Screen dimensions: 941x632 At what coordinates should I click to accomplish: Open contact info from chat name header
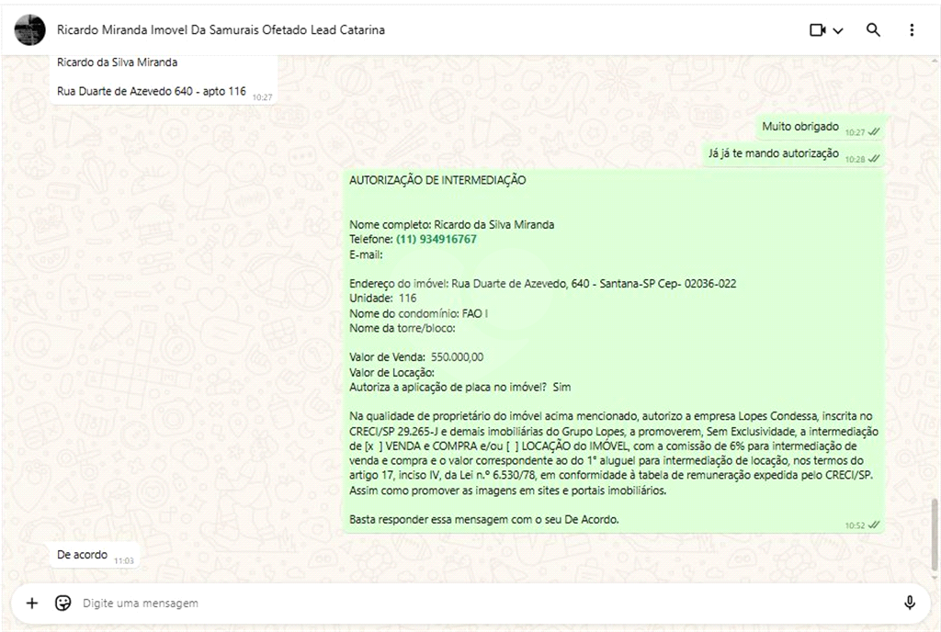[221, 30]
